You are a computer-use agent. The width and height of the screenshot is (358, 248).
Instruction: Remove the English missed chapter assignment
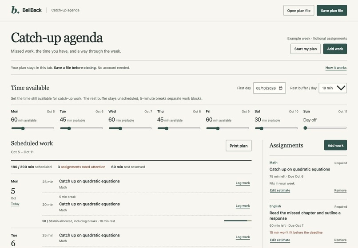tap(340, 240)
